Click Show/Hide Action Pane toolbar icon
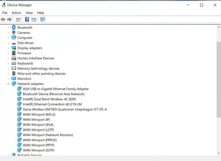 pos(34,20)
